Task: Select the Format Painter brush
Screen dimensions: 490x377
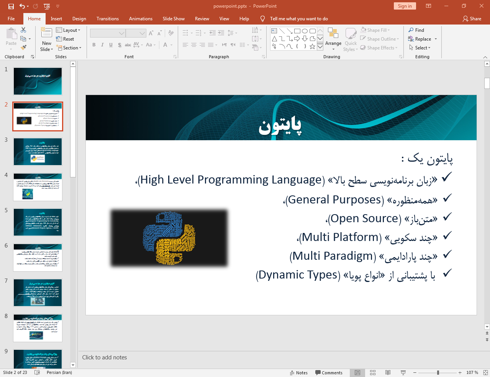Action: point(23,48)
